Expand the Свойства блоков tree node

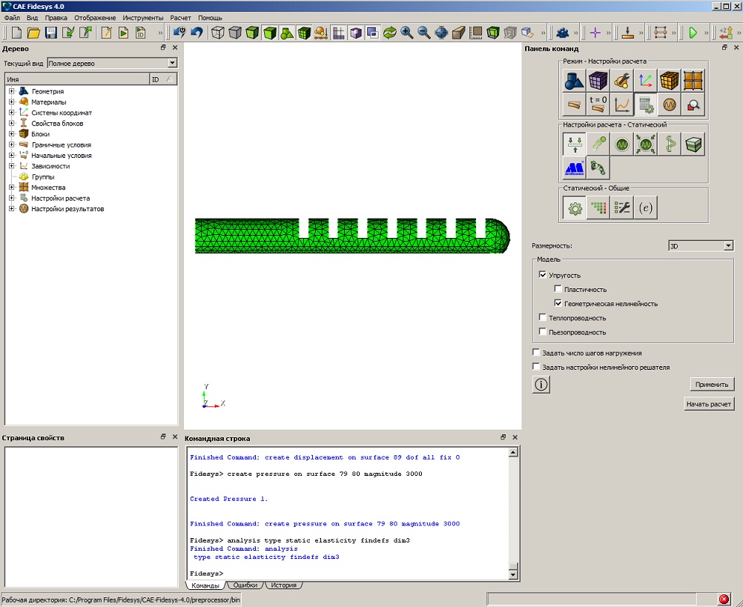tap(12, 123)
